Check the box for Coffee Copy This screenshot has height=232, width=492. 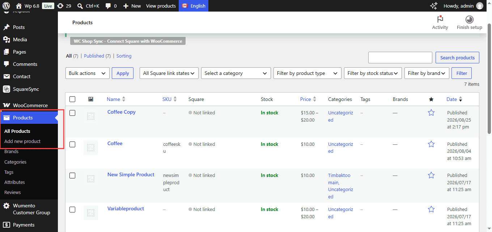(72, 113)
